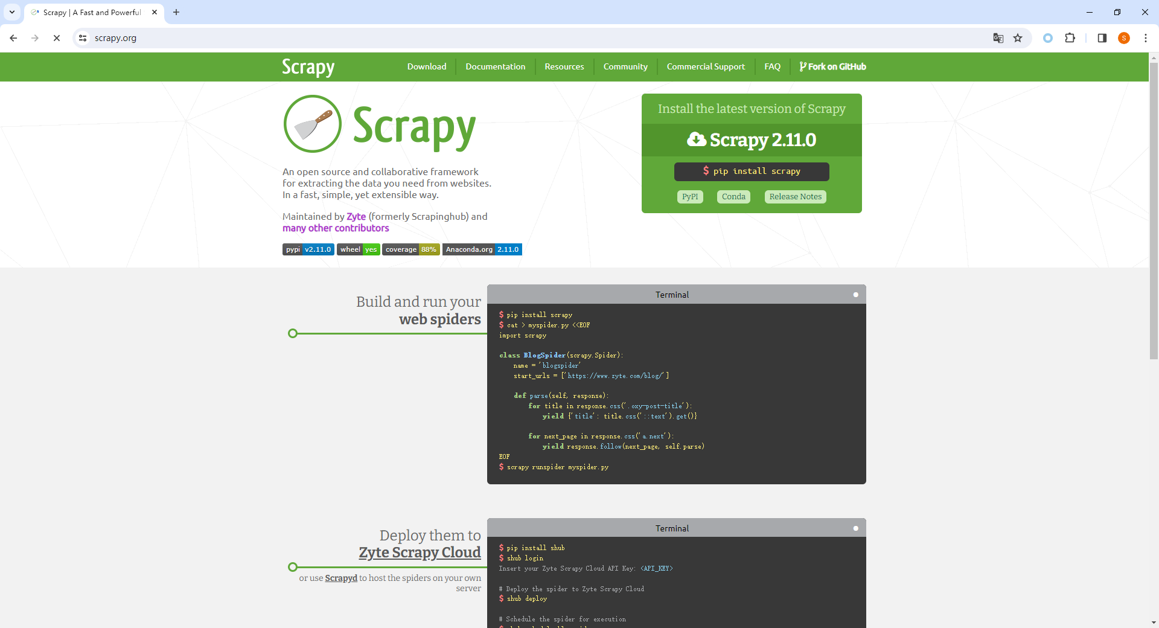Open the Extensions puzzle icon
The image size is (1159, 628).
pos(1070,38)
